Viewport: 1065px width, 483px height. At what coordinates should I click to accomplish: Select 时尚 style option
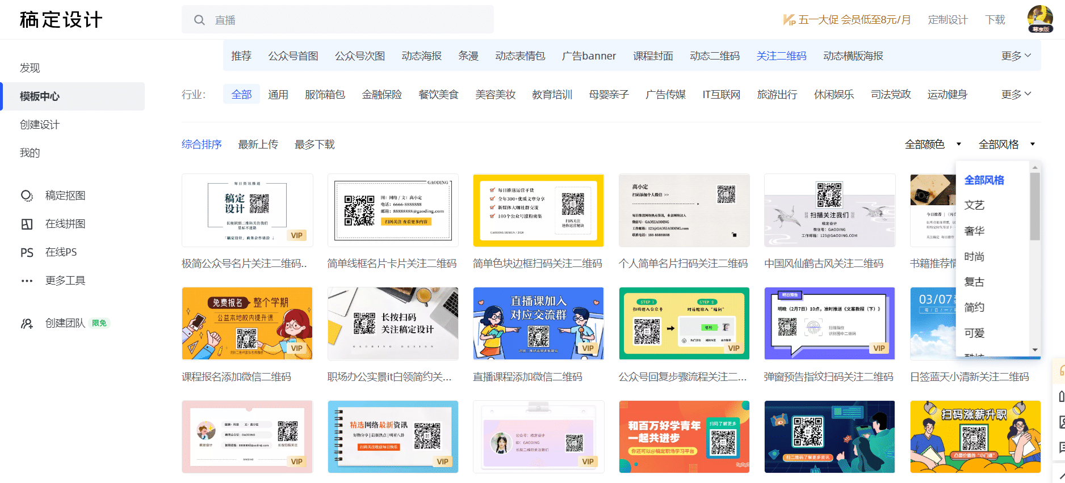tap(974, 256)
